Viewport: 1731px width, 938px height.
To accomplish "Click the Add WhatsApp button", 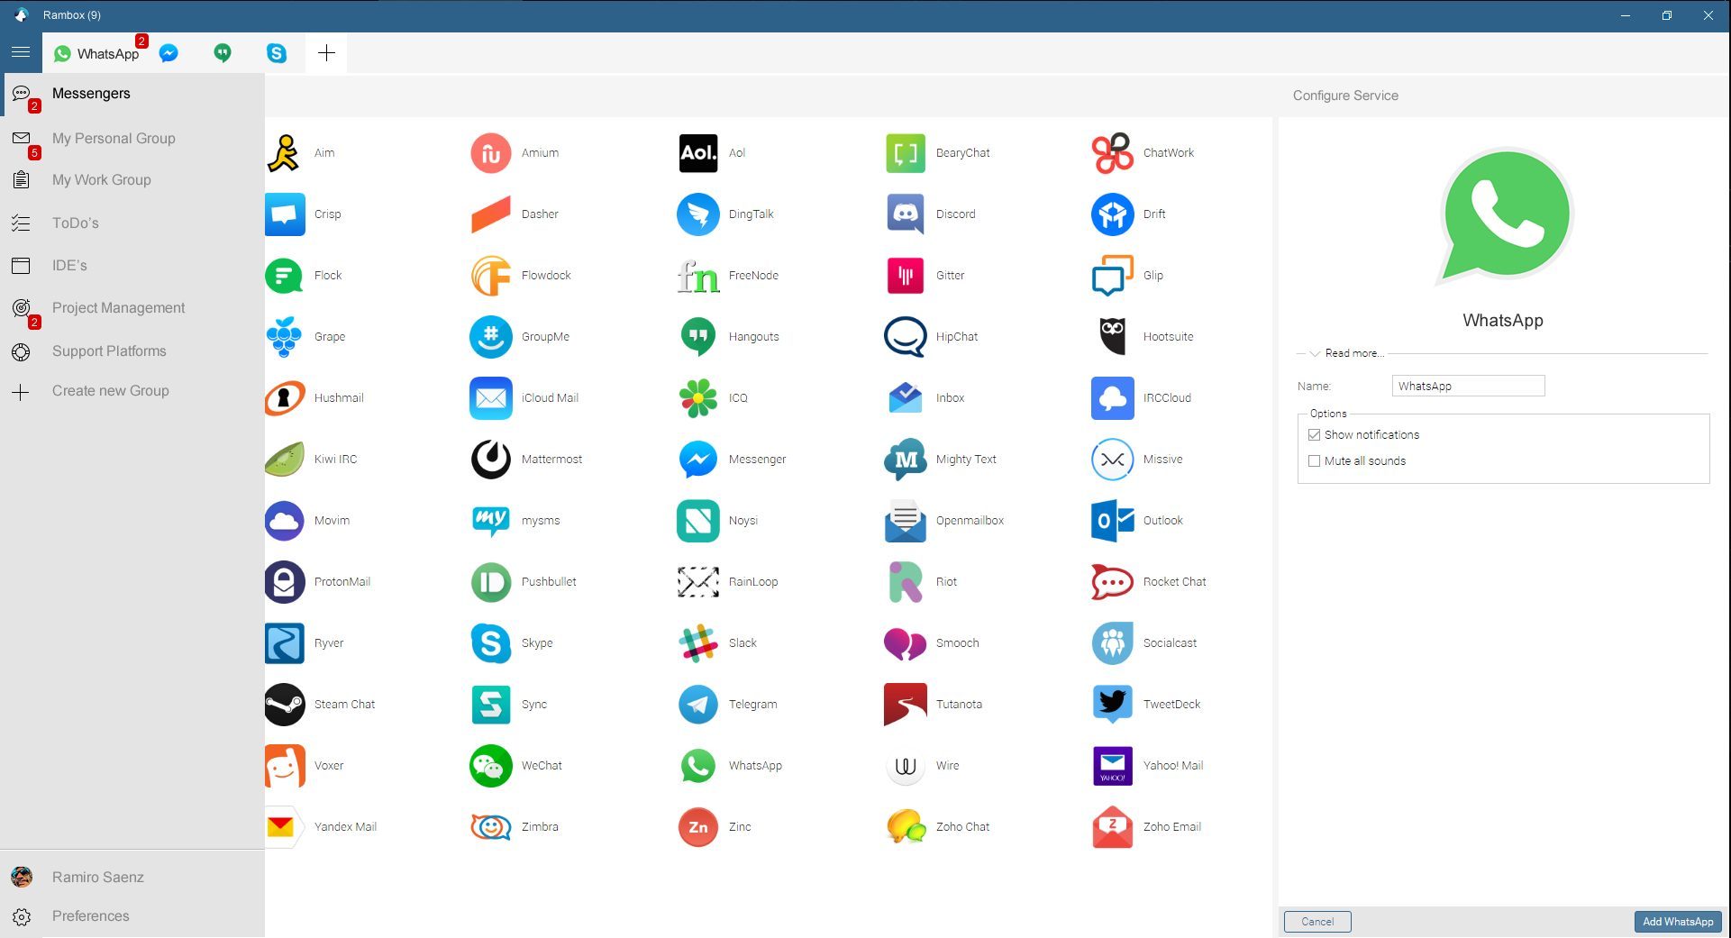I will tap(1677, 922).
